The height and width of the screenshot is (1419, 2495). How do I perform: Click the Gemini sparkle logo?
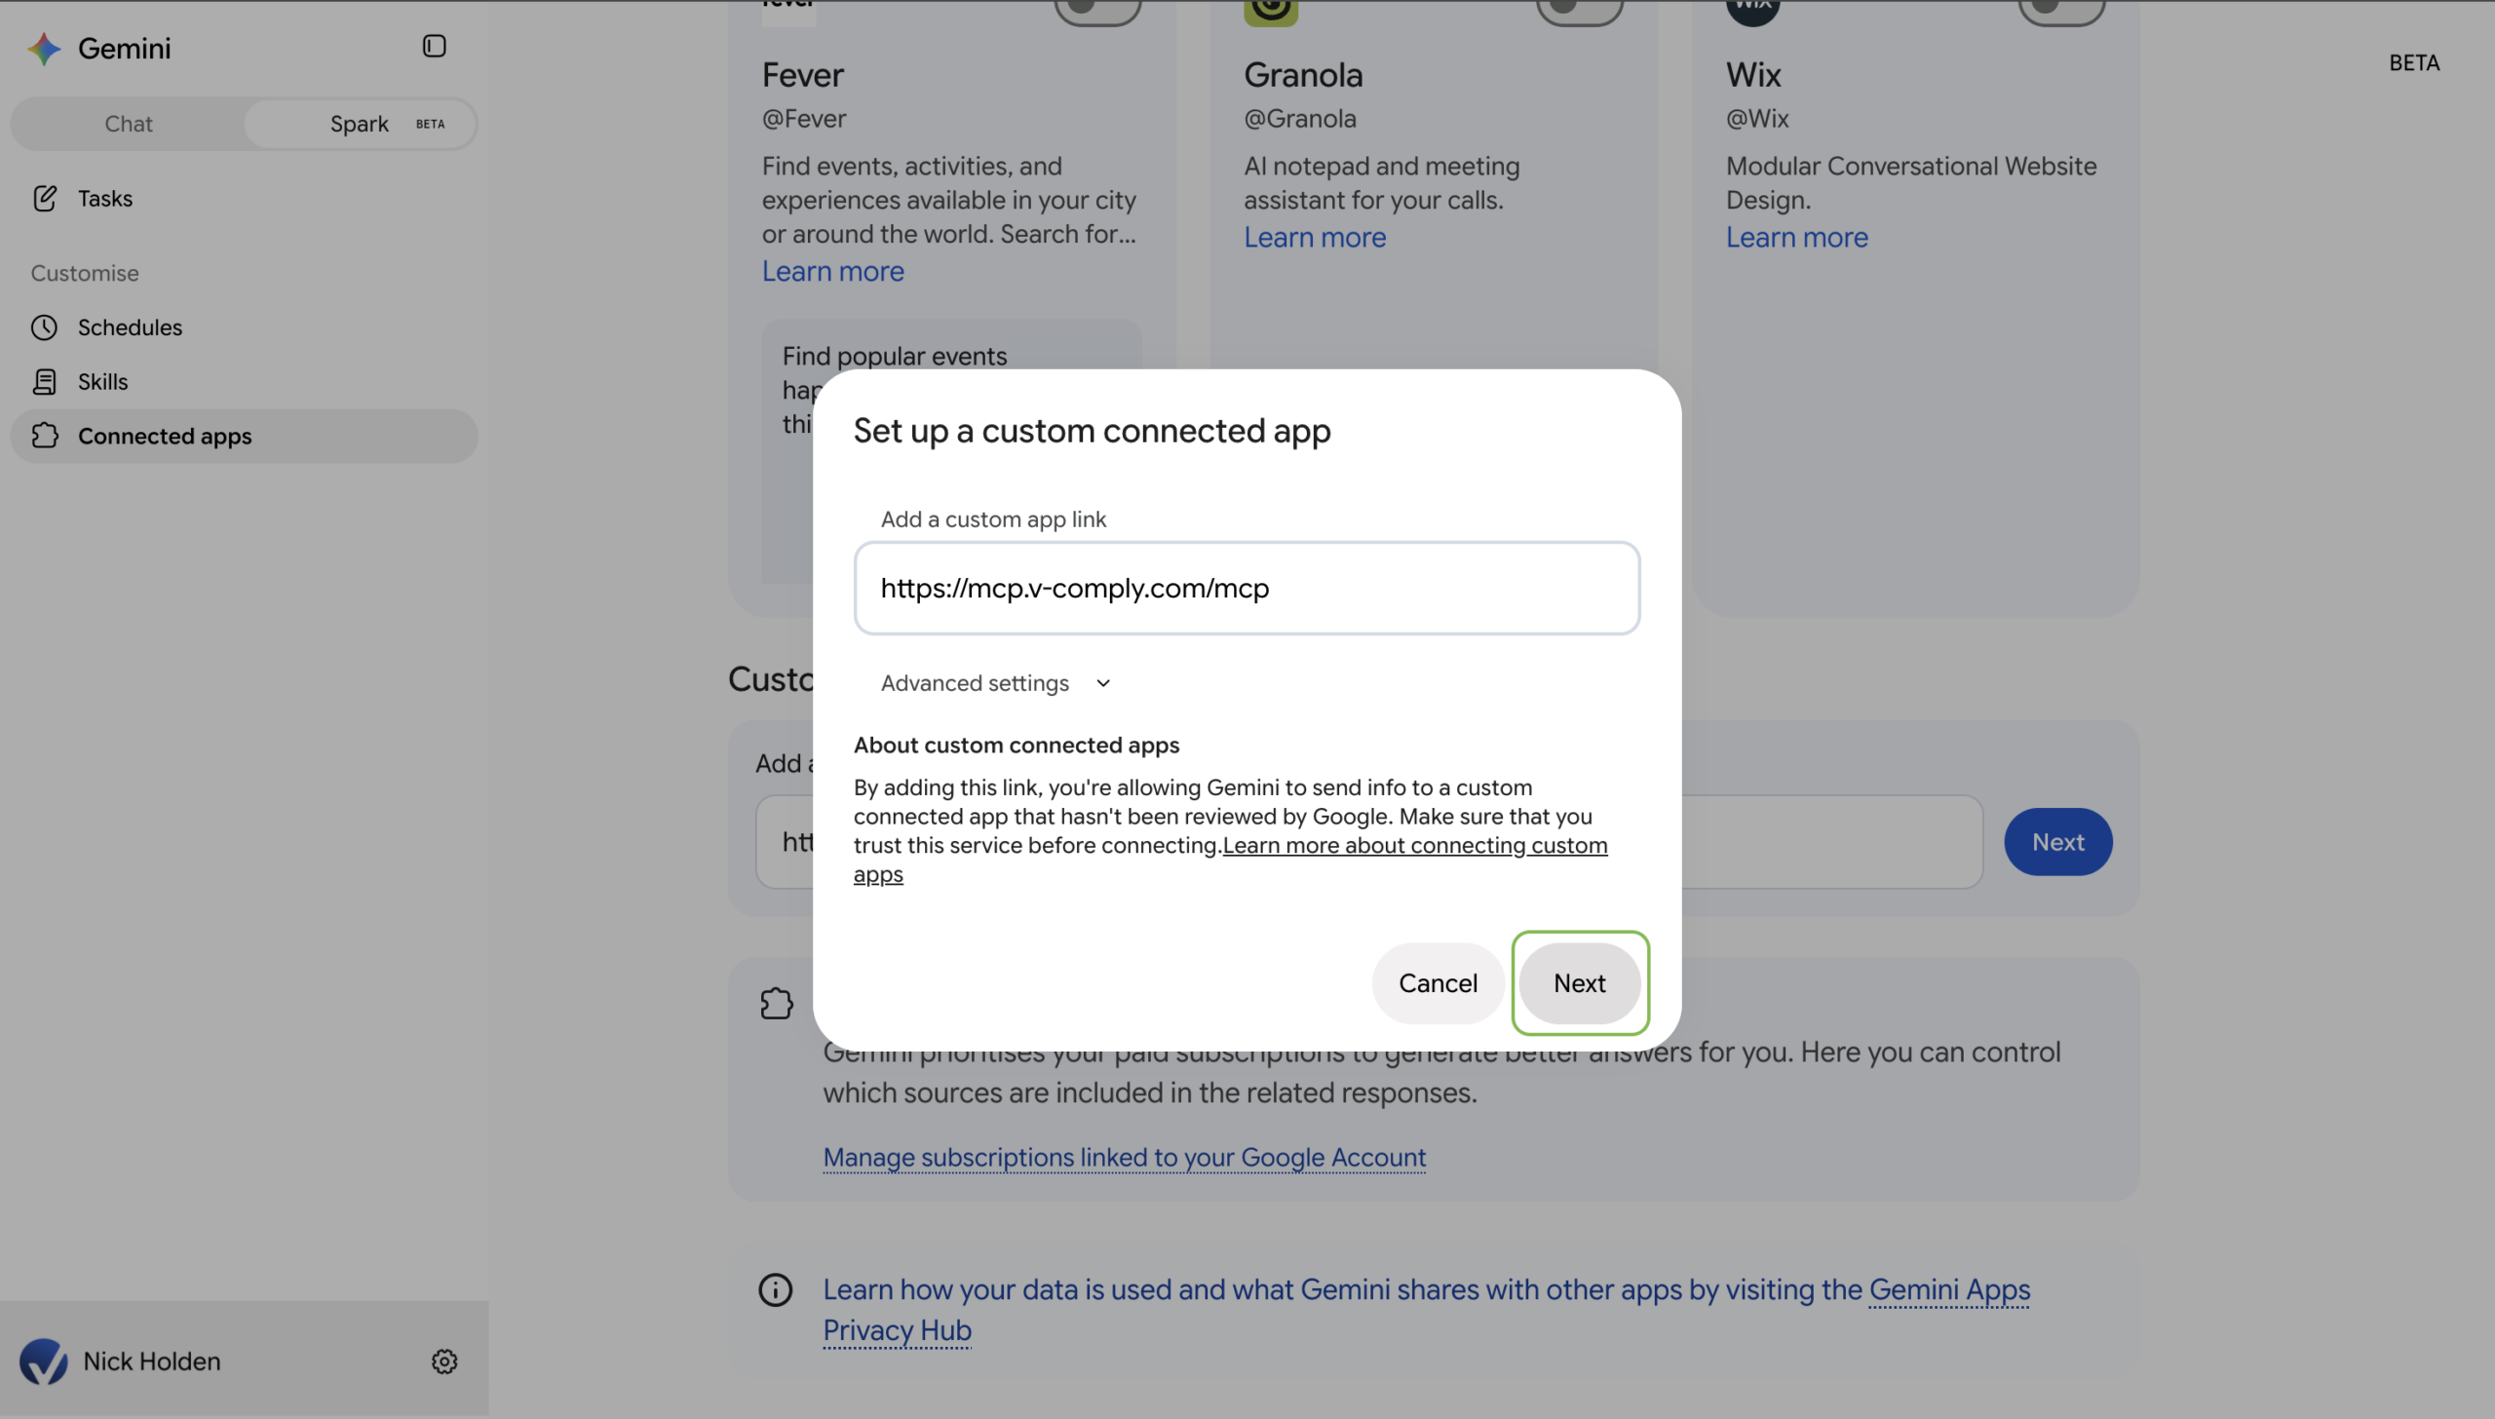point(44,48)
